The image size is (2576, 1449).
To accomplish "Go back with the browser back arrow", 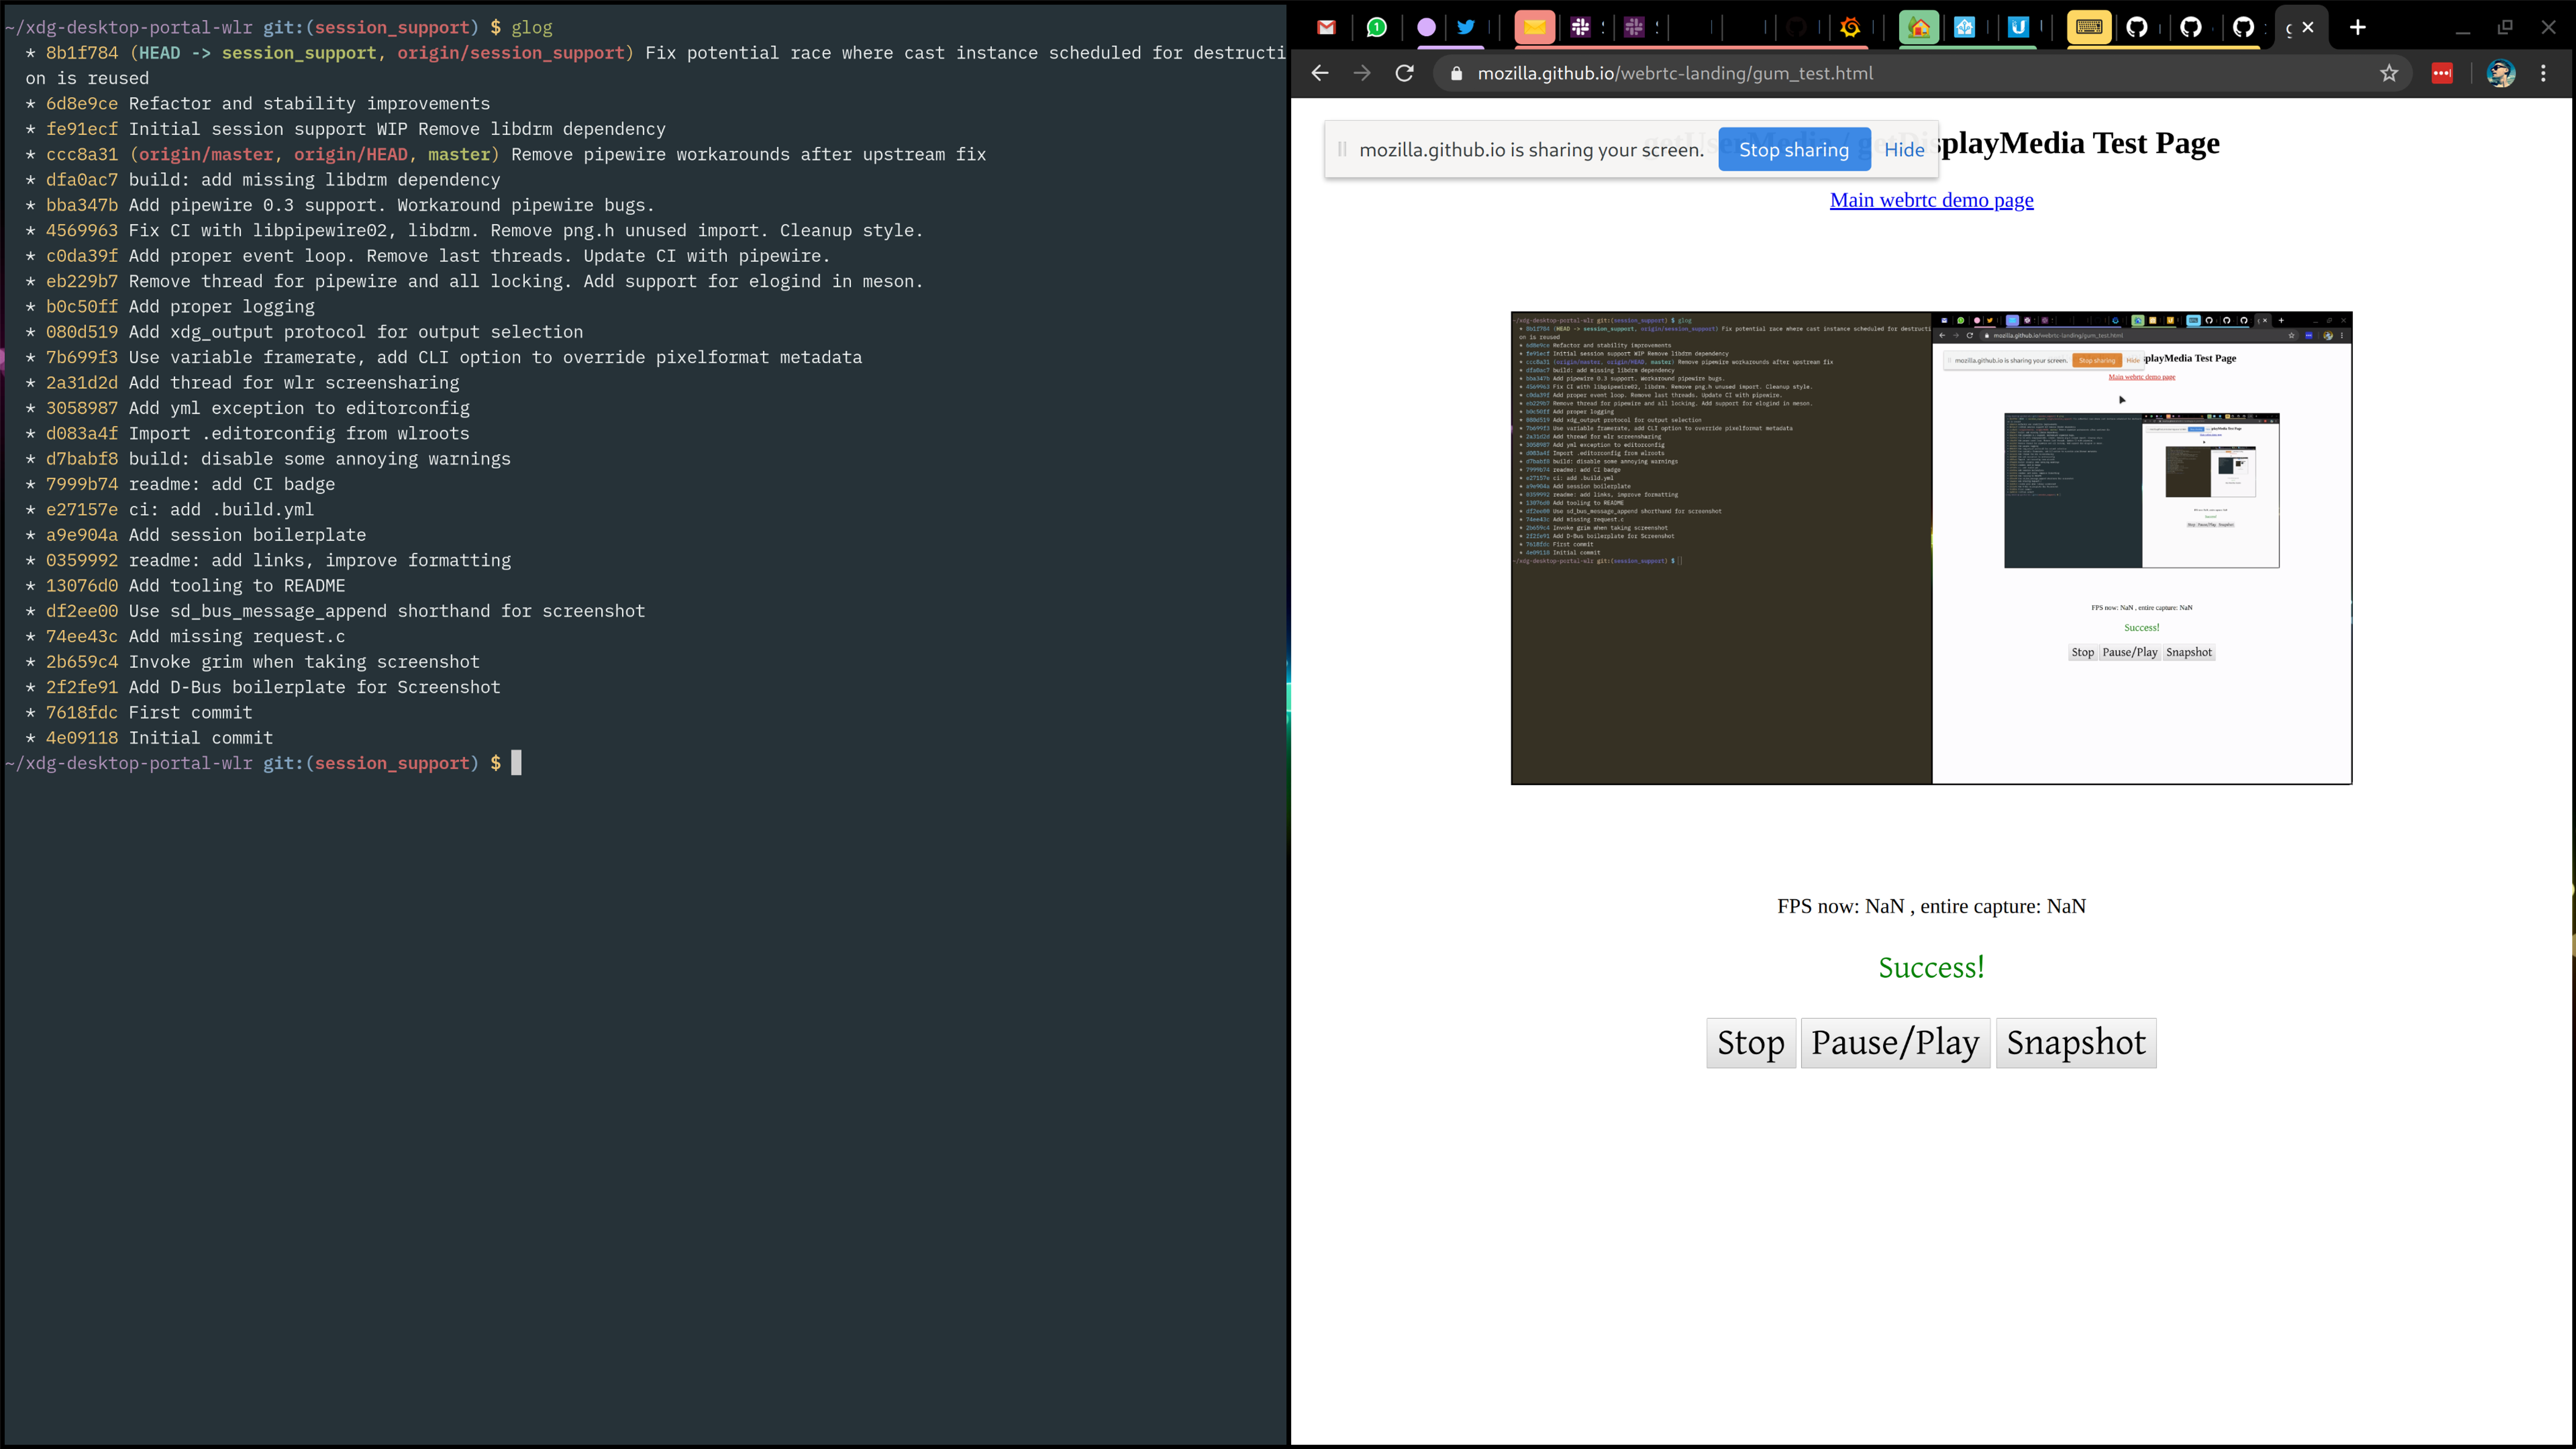I will (x=1320, y=73).
